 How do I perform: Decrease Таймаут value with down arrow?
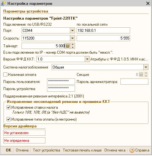73,47
